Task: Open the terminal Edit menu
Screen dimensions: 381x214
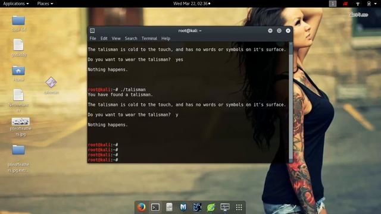Action: [x=104, y=38]
